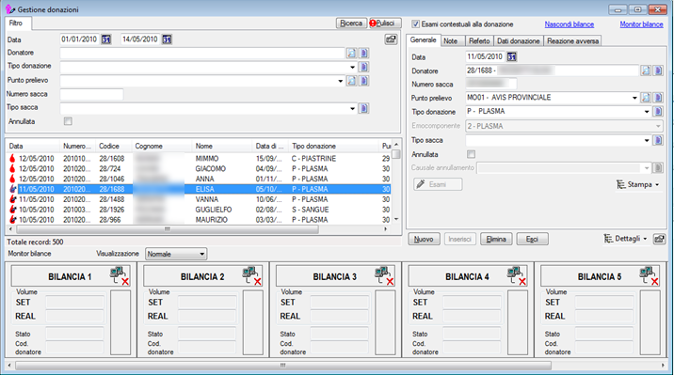Click the Tipo donazione column header
The height and width of the screenshot is (375, 674).
[x=333, y=147]
